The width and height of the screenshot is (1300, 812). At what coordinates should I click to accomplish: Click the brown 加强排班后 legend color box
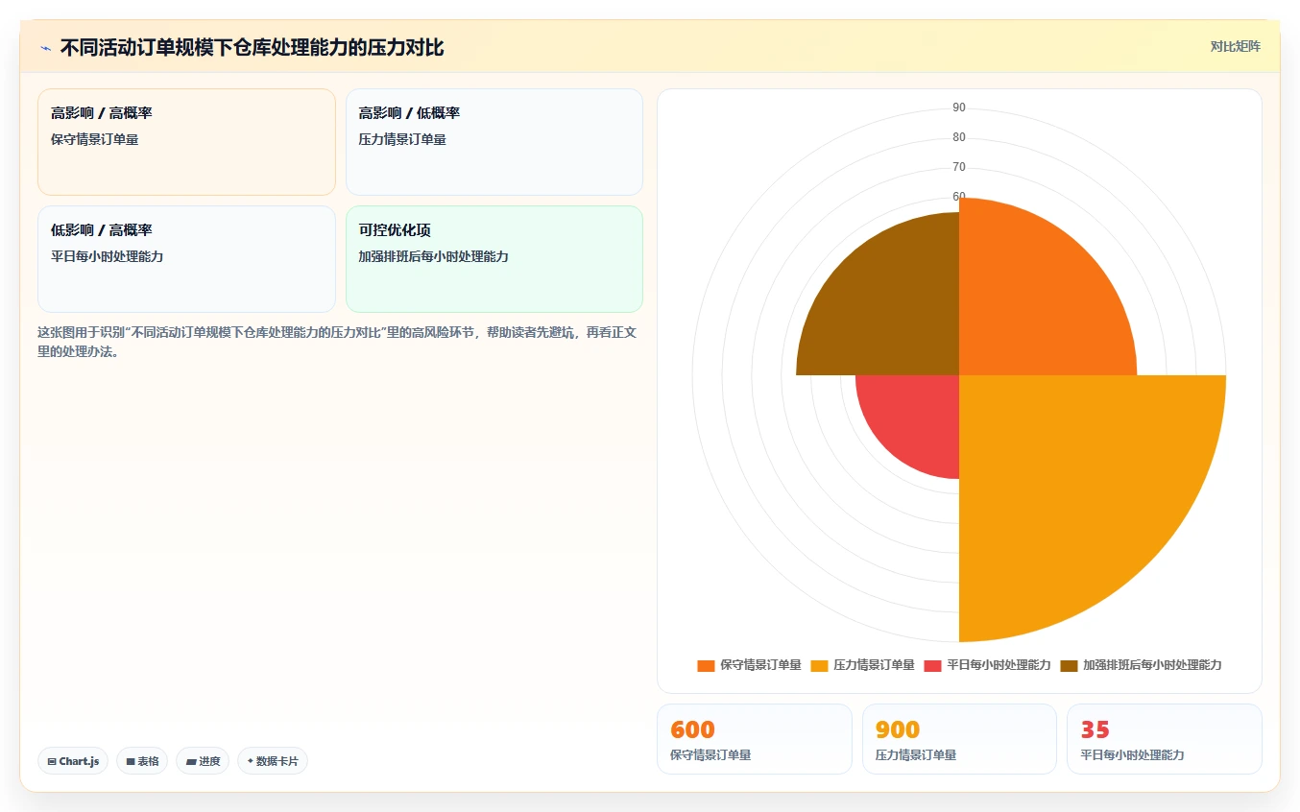click(1069, 665)
